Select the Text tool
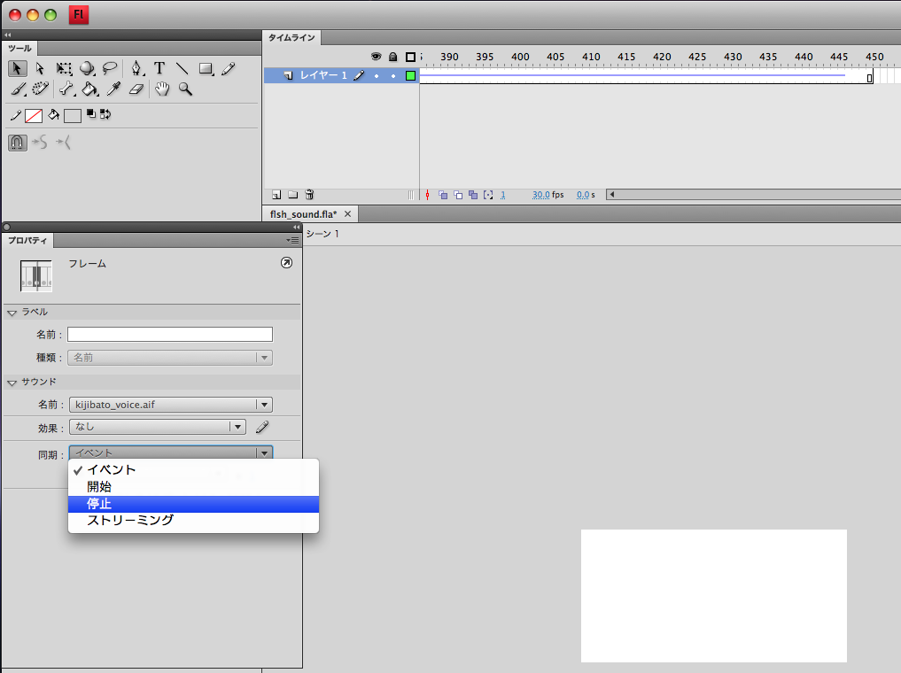This screenshot has height=673, width=901. pos(159,68)
